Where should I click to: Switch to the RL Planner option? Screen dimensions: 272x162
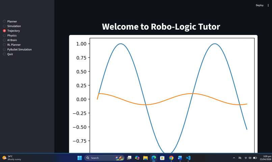[x=12, y=45]
